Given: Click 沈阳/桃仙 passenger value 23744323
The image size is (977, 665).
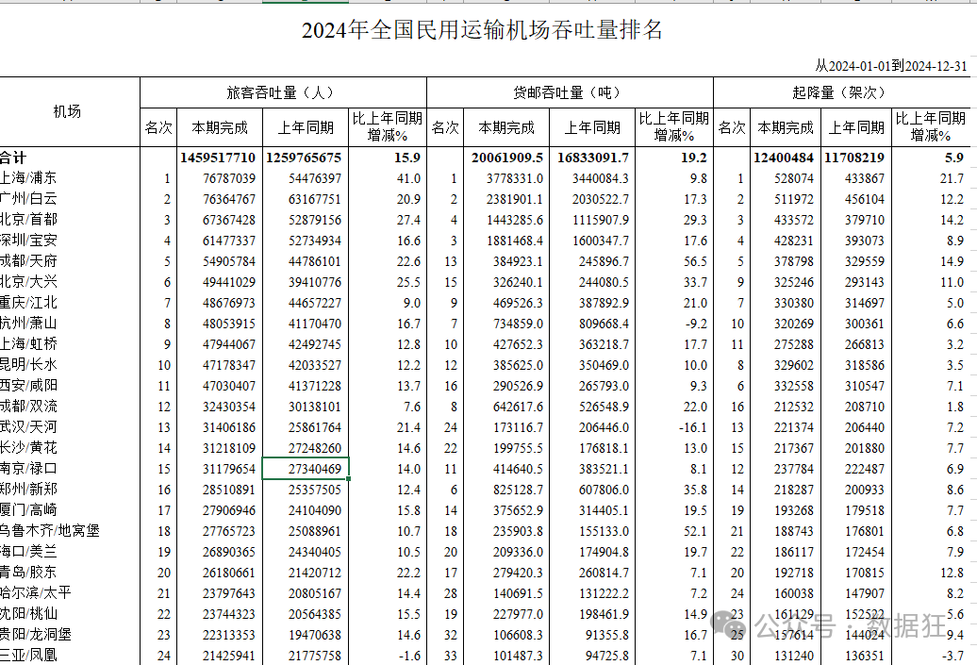Looking at the screenshot, I should (x=228, y=614).
